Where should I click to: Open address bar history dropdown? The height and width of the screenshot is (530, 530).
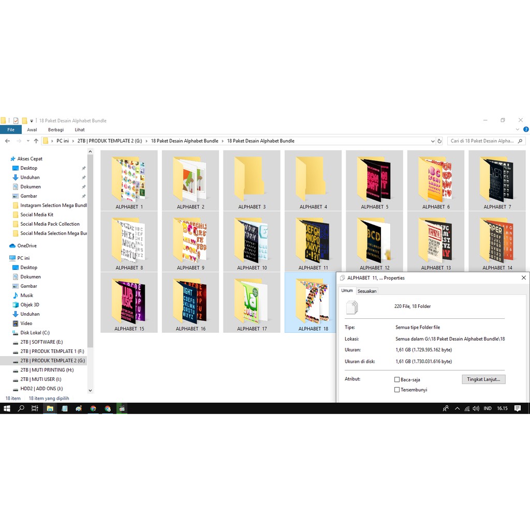tap(433, 141)
